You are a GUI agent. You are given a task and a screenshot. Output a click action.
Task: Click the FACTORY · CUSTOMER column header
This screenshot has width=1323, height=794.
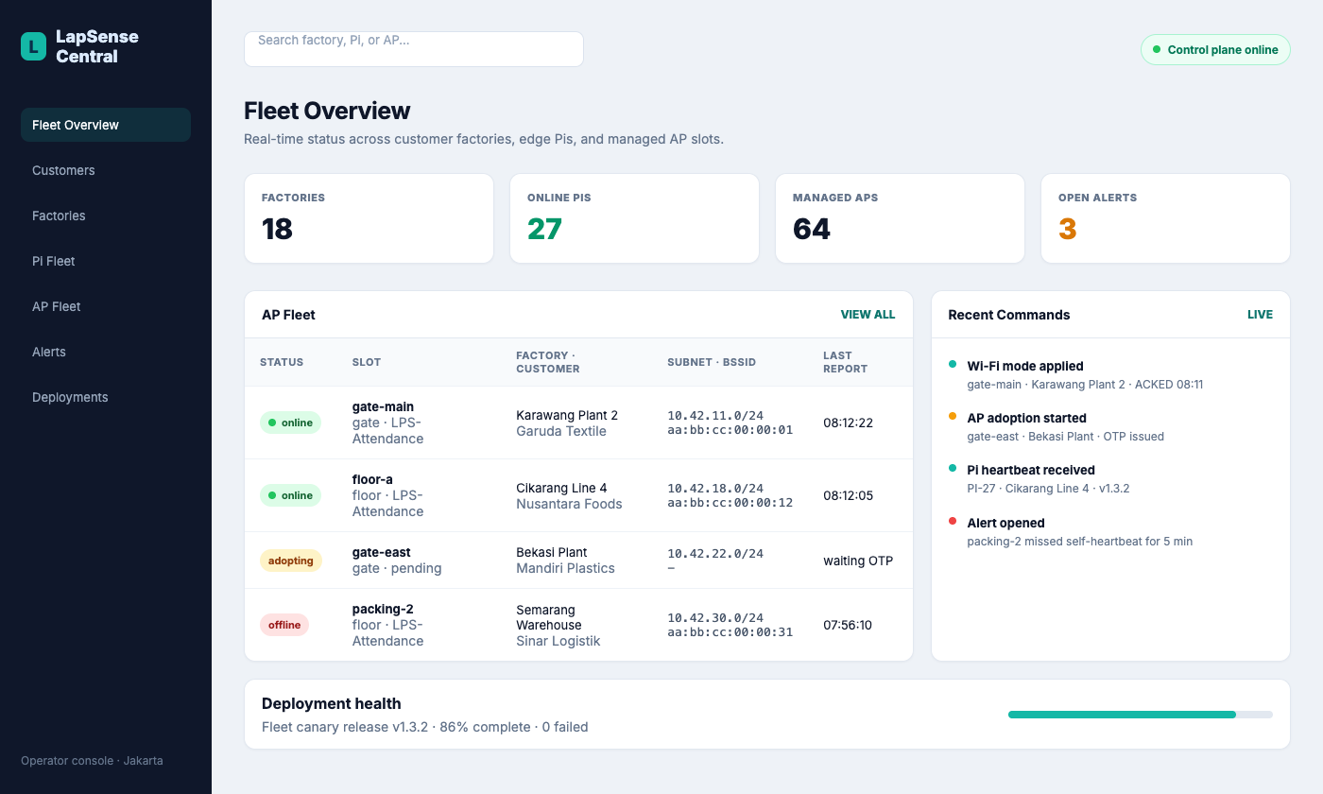click(x=548, y=362)
